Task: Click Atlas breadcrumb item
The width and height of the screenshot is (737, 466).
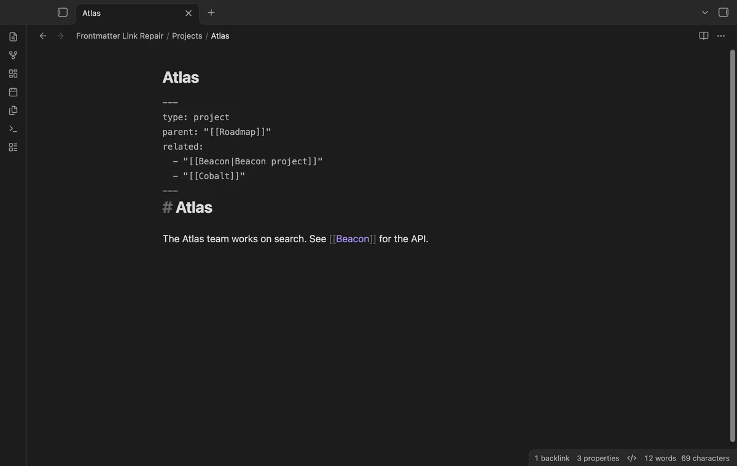Action: pos(220,36)
